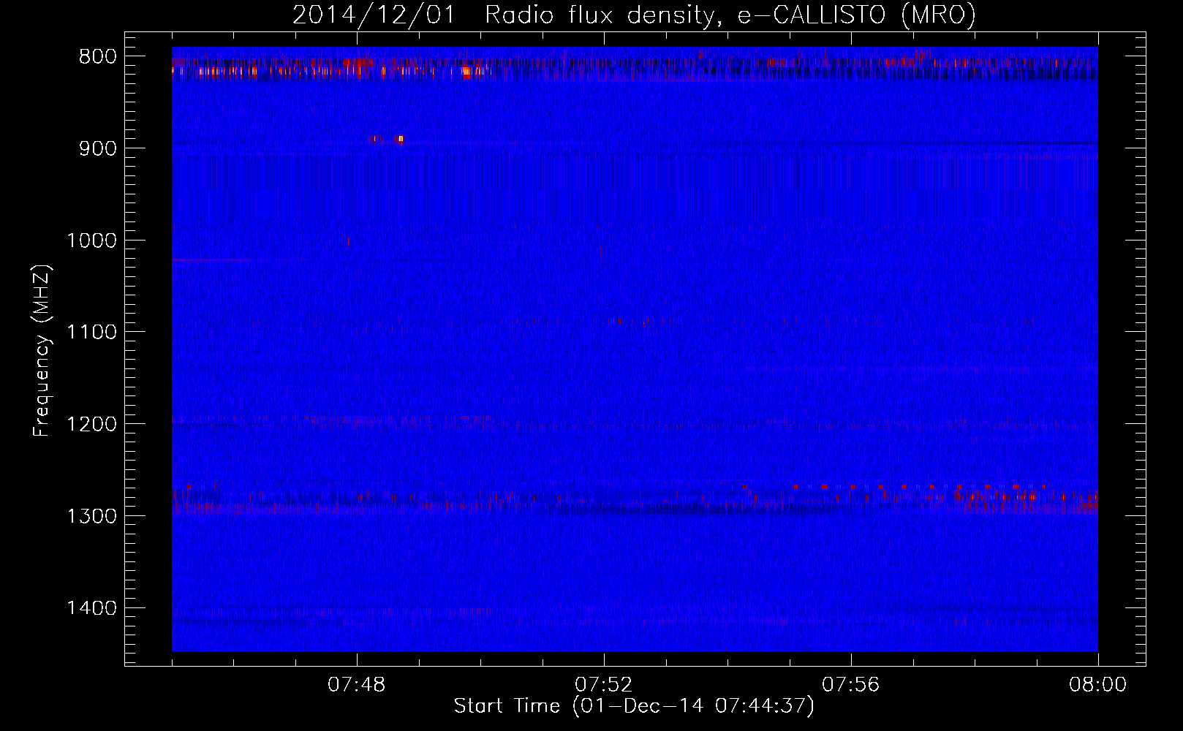This screenshot has height=731, width=1183.
Task: Click the '07:48' time axis label
Action: click(357, 685)
